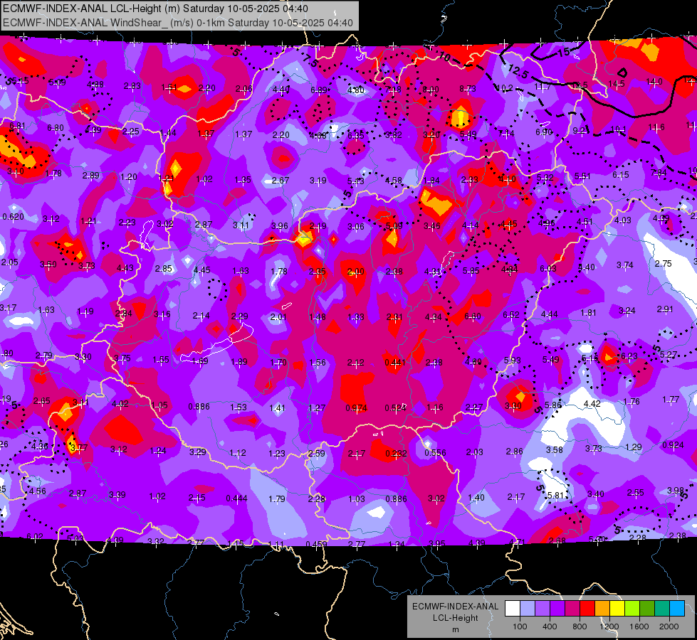Viewport: 697px width, 640px height.
Task: Click the wind shear value 14.5
Action: click(617, 83)
